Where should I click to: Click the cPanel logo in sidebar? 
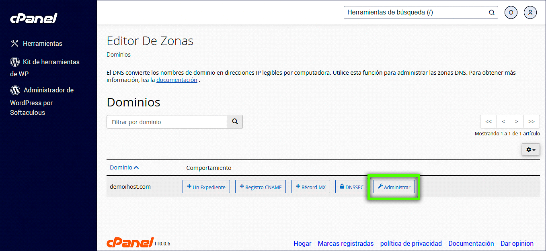coord(34,18)
